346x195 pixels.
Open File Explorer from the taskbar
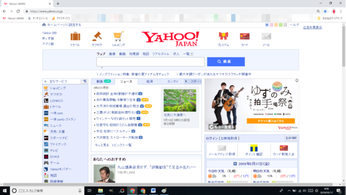[101, 191]
